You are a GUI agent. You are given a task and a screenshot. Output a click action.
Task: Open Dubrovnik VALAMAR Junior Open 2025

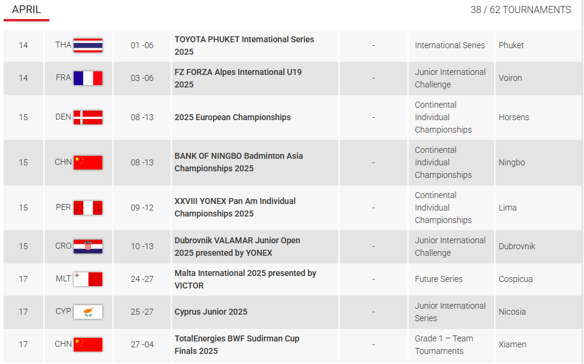point(237,247)
